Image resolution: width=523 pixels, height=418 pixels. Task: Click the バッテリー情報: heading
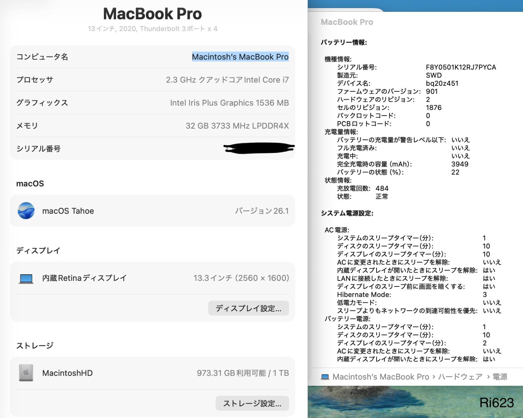pyautogui.click(x=344, y=42)
